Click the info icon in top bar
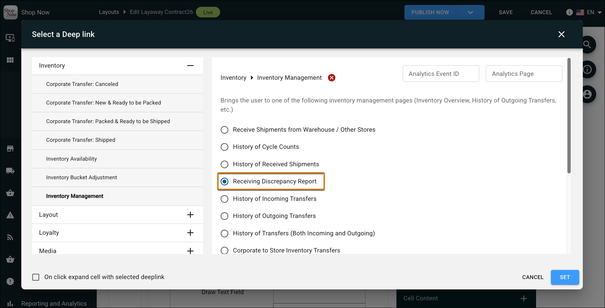The width and height of the screenshot is (605, 308). (x=569, y=12)
